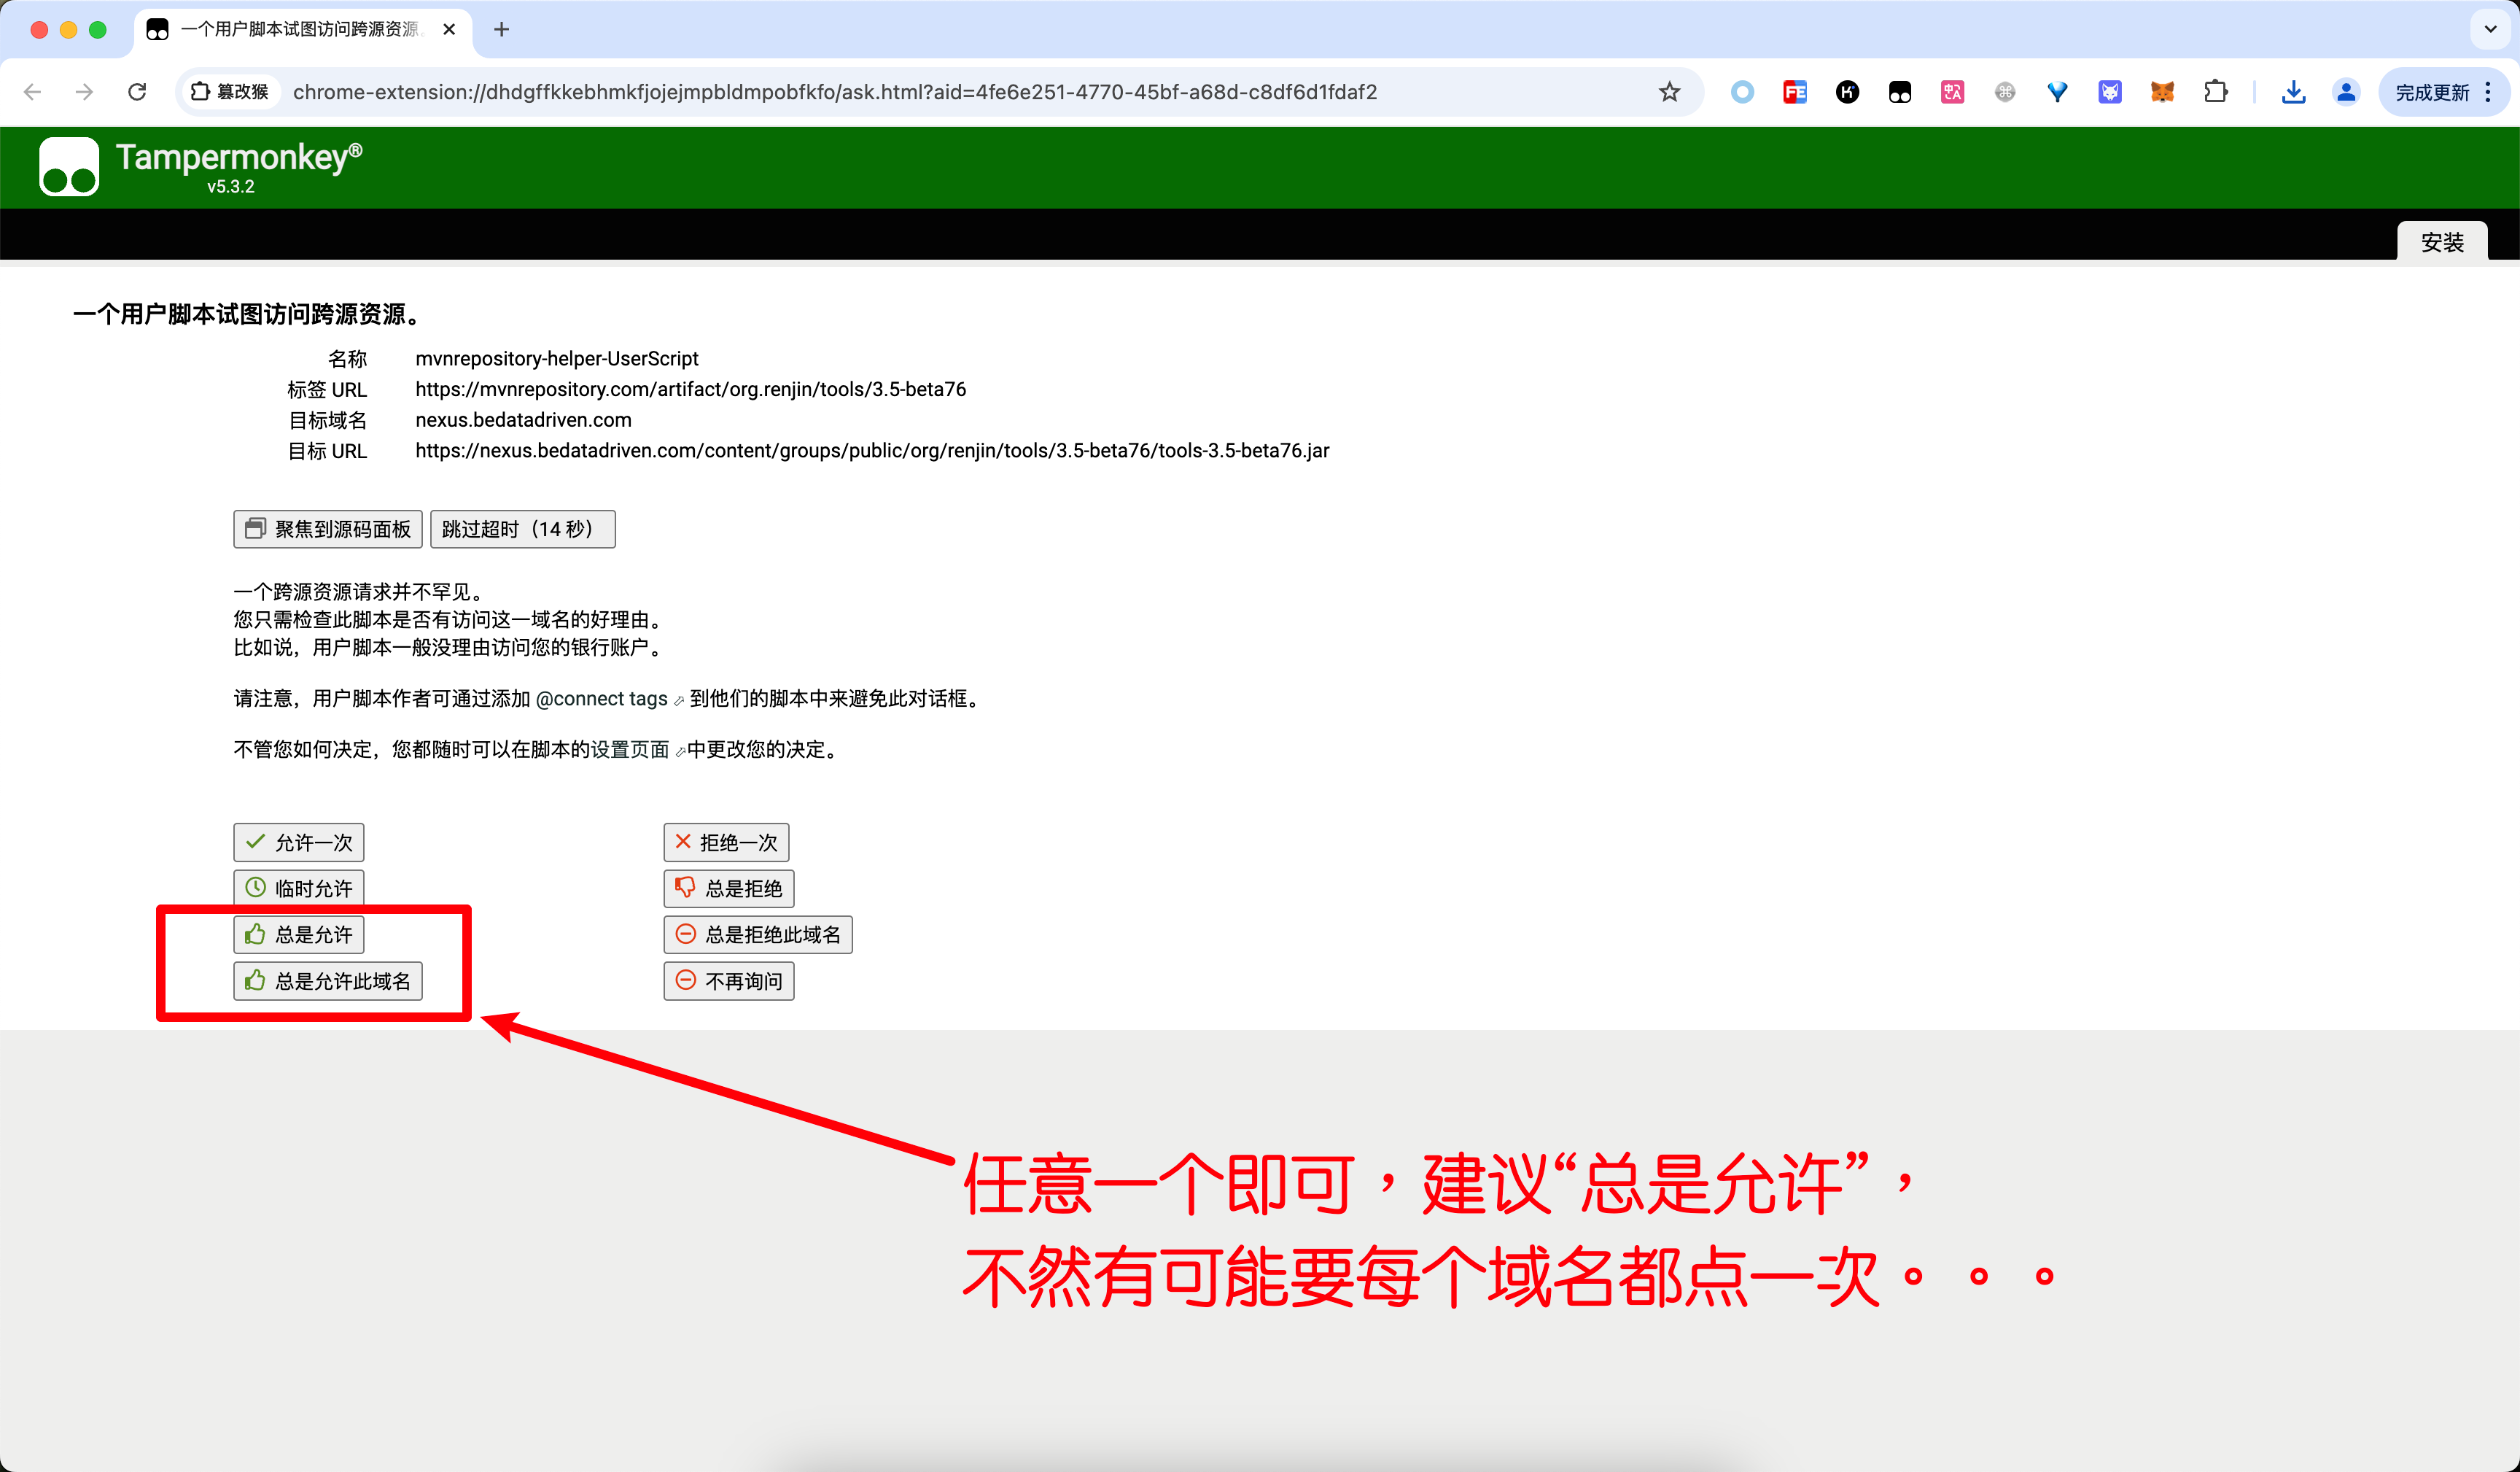Click the MetaMask fox extension icon
This screenshot has width=2520, height=1472.
(2162, 92)
